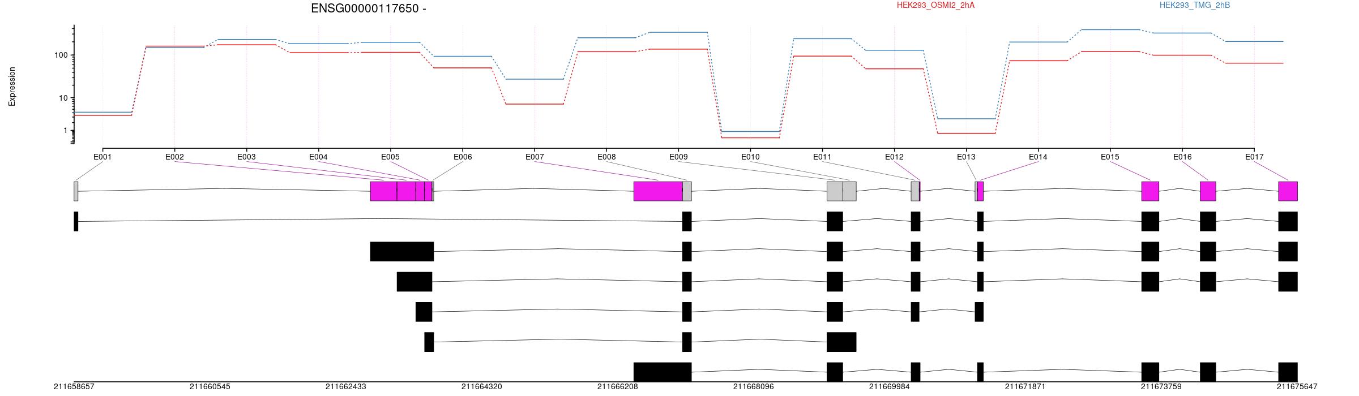Click exon label E010
Viewport: 1359px width, 396px height.
(x=750, y=157)
